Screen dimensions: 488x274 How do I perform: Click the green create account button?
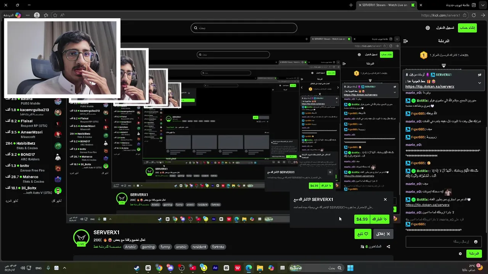click(467, 28)
